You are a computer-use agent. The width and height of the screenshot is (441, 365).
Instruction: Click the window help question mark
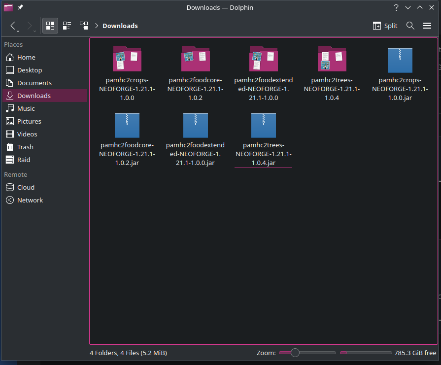[396, 8]
